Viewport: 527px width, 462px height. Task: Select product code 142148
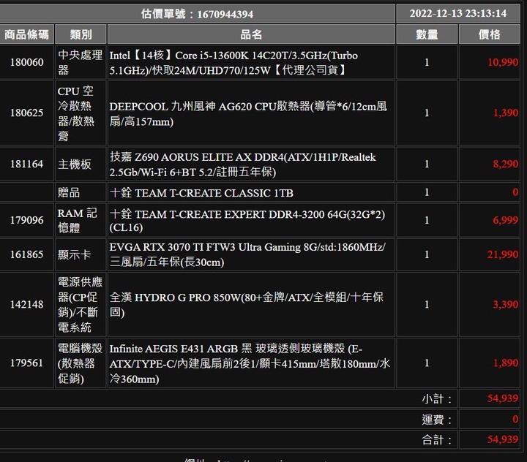coord(26,304)
